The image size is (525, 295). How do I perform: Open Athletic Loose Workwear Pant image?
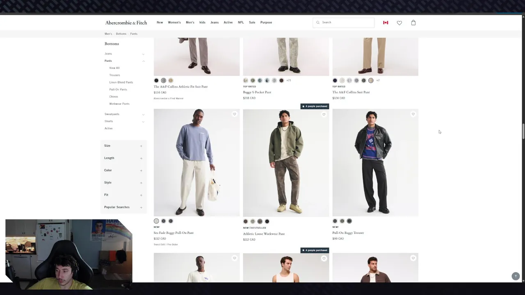(x=286, y=163)
